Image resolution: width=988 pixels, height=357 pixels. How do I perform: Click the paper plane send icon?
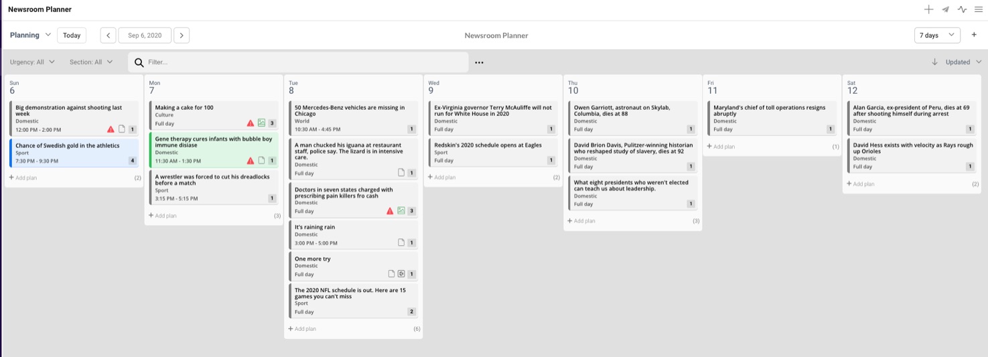point(945,9)
